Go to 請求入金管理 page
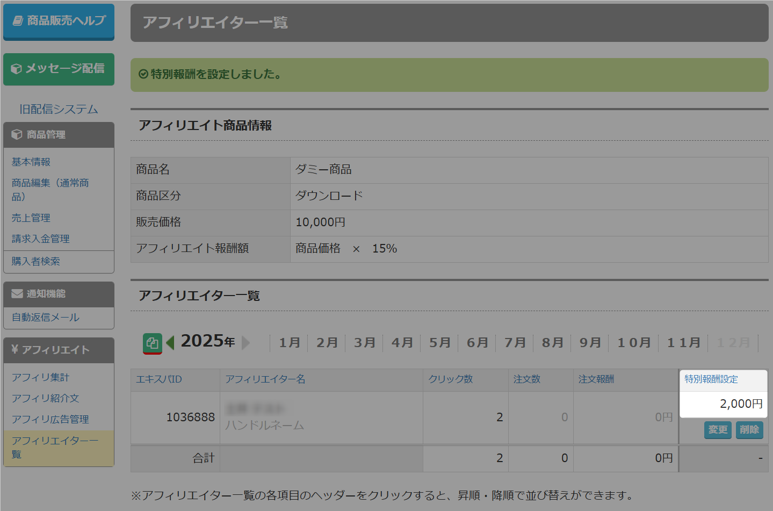Image resolution: width=773 pixels, height=511 pixels. pyautogui.click(x=41, y=239)
